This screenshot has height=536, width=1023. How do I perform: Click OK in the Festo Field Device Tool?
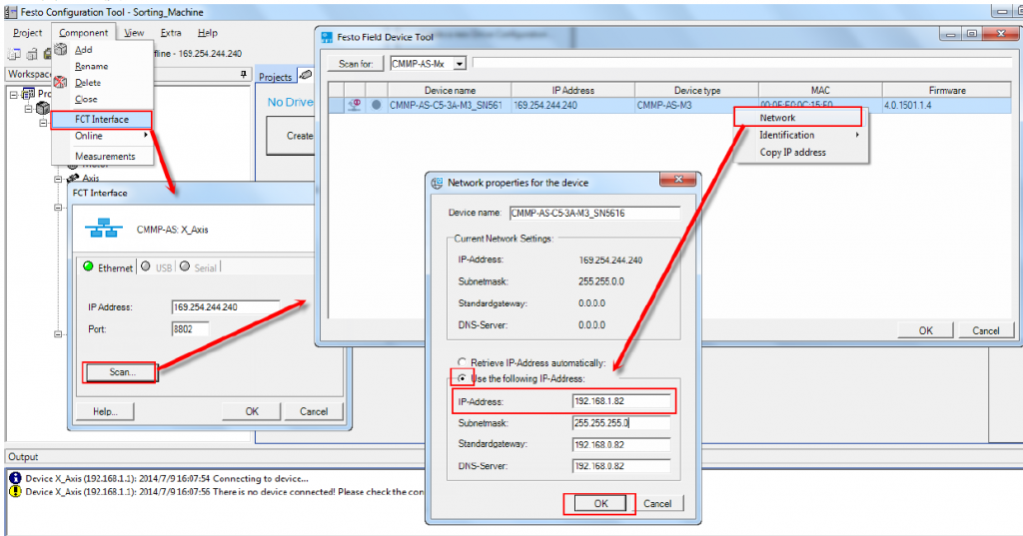(925, 330)
